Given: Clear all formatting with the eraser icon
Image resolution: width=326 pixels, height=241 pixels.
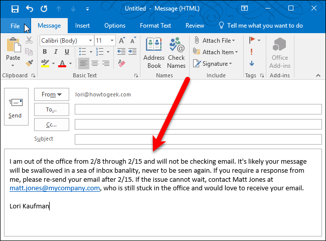Looking at the screenshot, I should (x=121, y=63).
